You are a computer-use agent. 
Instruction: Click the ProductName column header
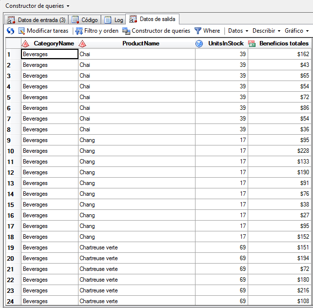pyautogui.click(x=140, y=43)
